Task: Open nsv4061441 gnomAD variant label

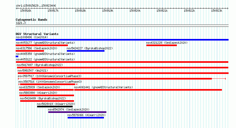Action: coord(103,87)
